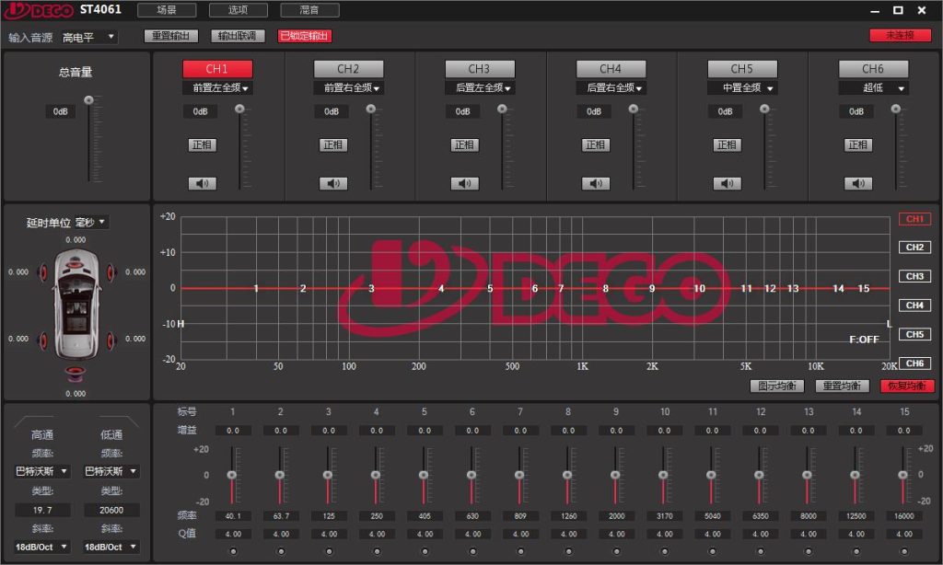The image size is (943, 565).
Task: Select rear-left speaker on car diagram
Action: point(43,340)
